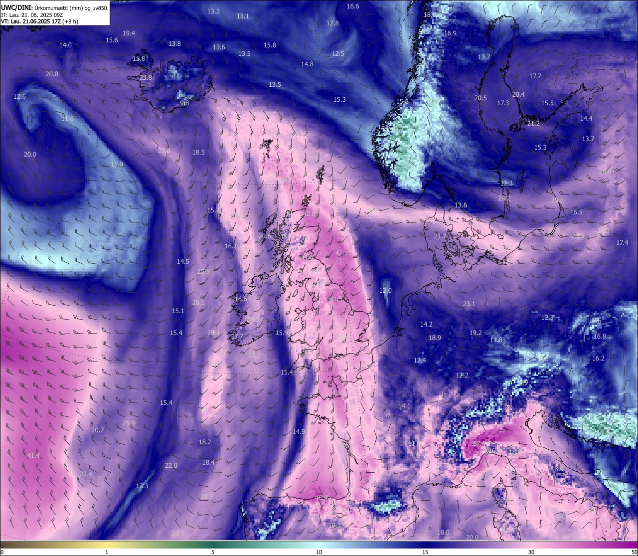Click the map value 14.4
The image size is (638, 556).
[586, 118]
